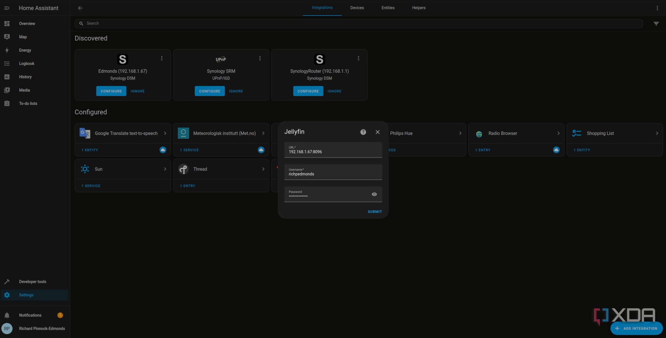Open the Helpers tab
666x338 pixels.
pyautogui.click(x=418, y=8)
